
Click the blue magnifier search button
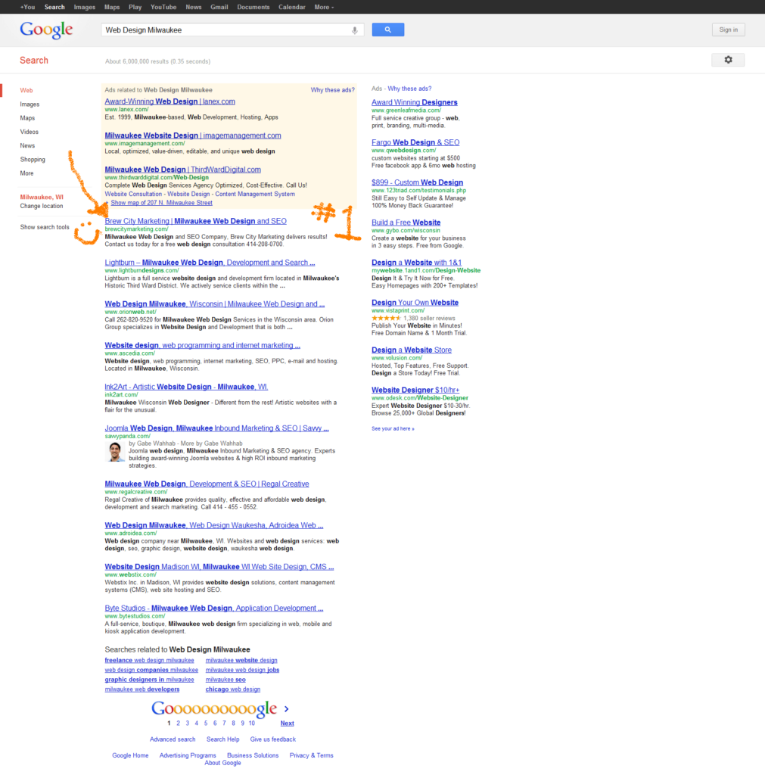(388, 30)
